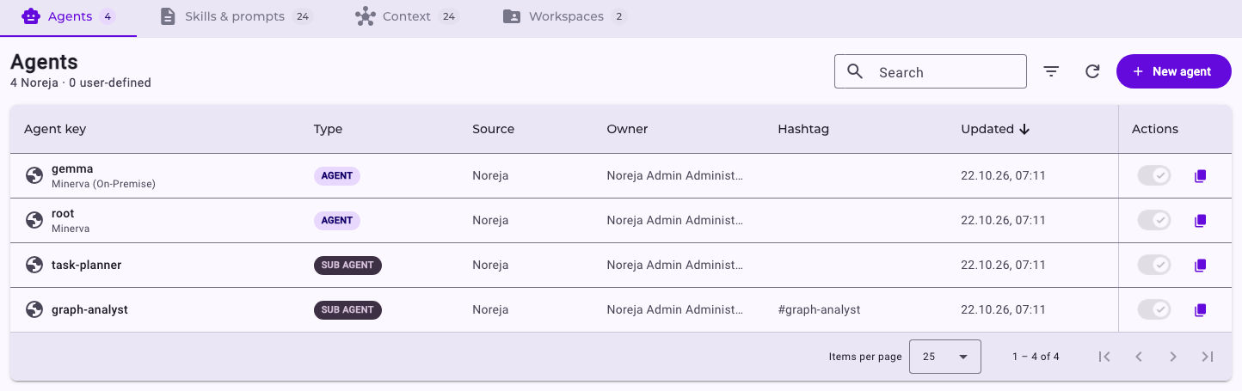This screenshot has height=391, width=1242.
Task: Click Updated date of task-planner row
Action: pyautogui.click(x=1003, y=265)
